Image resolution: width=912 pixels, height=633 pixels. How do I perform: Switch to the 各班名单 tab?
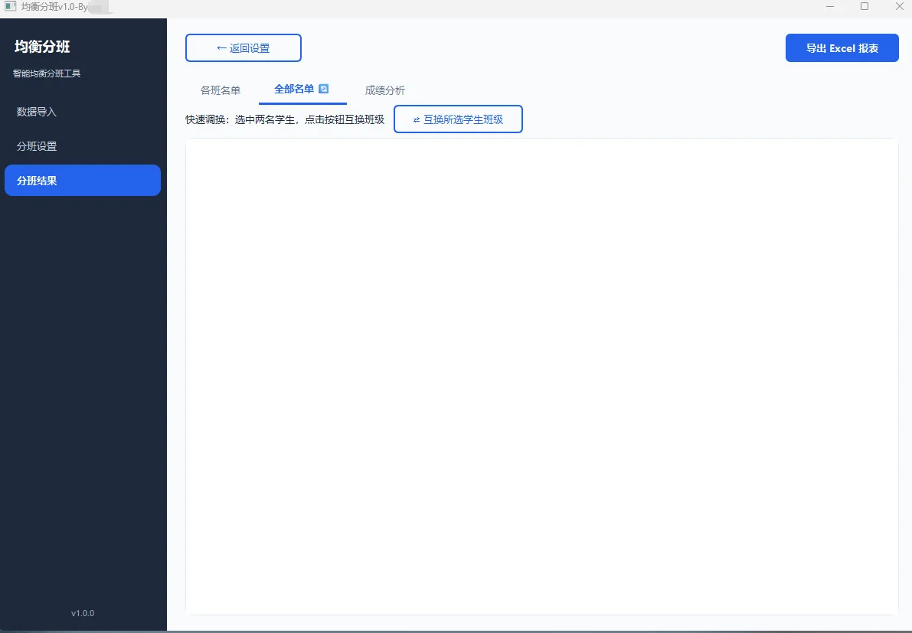[221, 90]
